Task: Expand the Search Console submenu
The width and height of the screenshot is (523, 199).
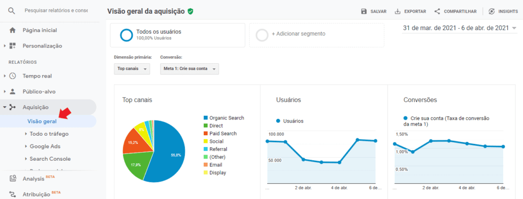Action: [x=26, y=159]
